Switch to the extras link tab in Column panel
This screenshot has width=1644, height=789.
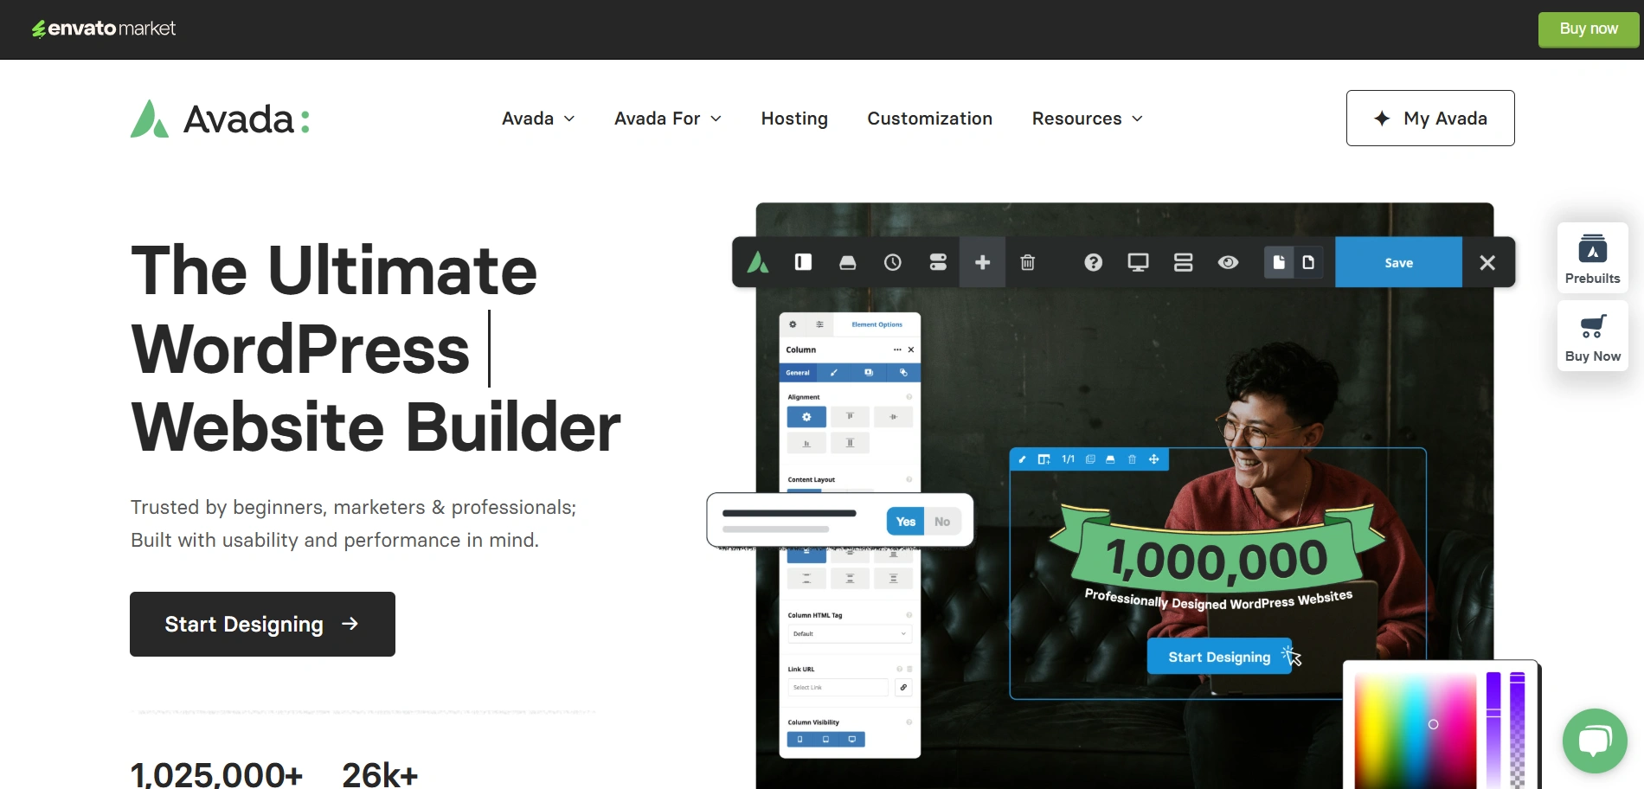tap(903, 372)
